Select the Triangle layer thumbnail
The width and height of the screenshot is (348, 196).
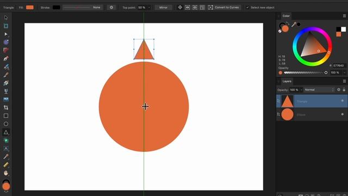click(x=288, y=101)
